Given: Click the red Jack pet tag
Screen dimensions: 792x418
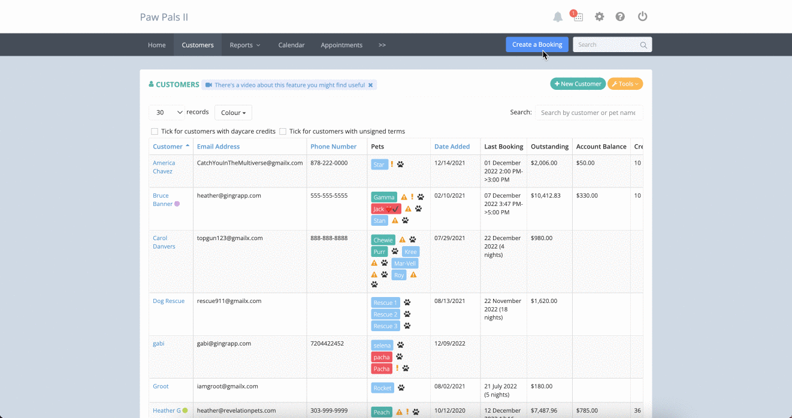Looking at the screenshot, I should pyautogui.click(x=386, y=209).
